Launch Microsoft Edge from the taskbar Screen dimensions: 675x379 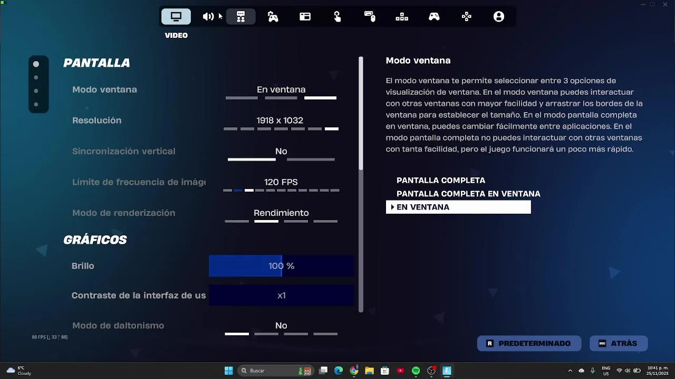pyautogui.click(x=339, y=371)
